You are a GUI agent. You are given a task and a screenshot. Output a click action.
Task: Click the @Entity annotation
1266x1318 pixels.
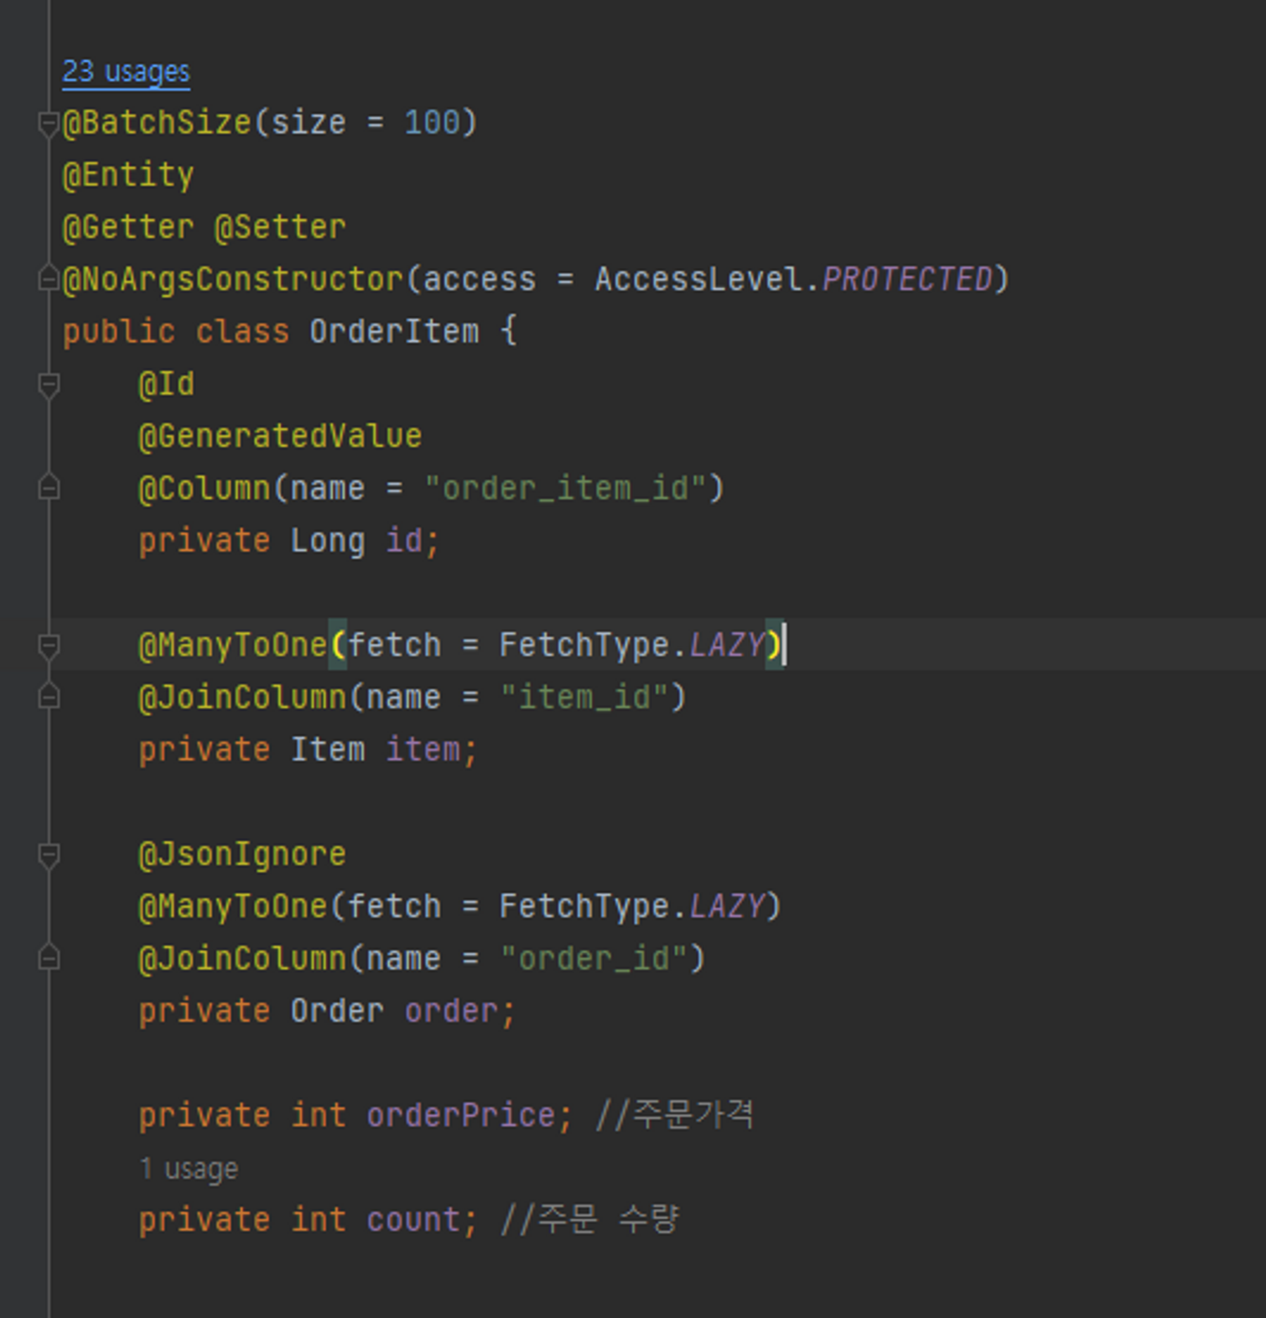pyautogui.click(x=128, y=175)
